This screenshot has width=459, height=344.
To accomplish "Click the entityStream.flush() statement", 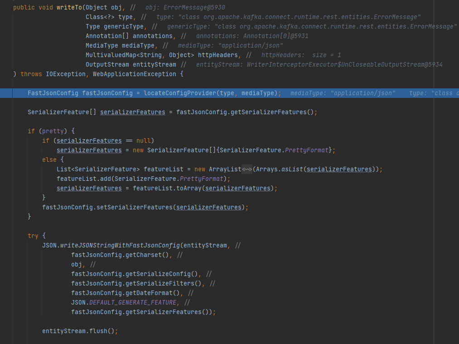I will point(80,331).
